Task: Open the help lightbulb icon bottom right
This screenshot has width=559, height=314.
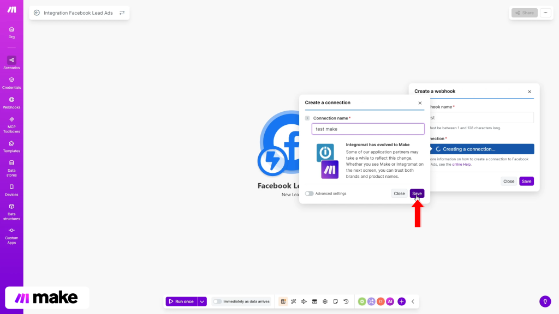Action: pyautogui.click(x=545, y=301)
